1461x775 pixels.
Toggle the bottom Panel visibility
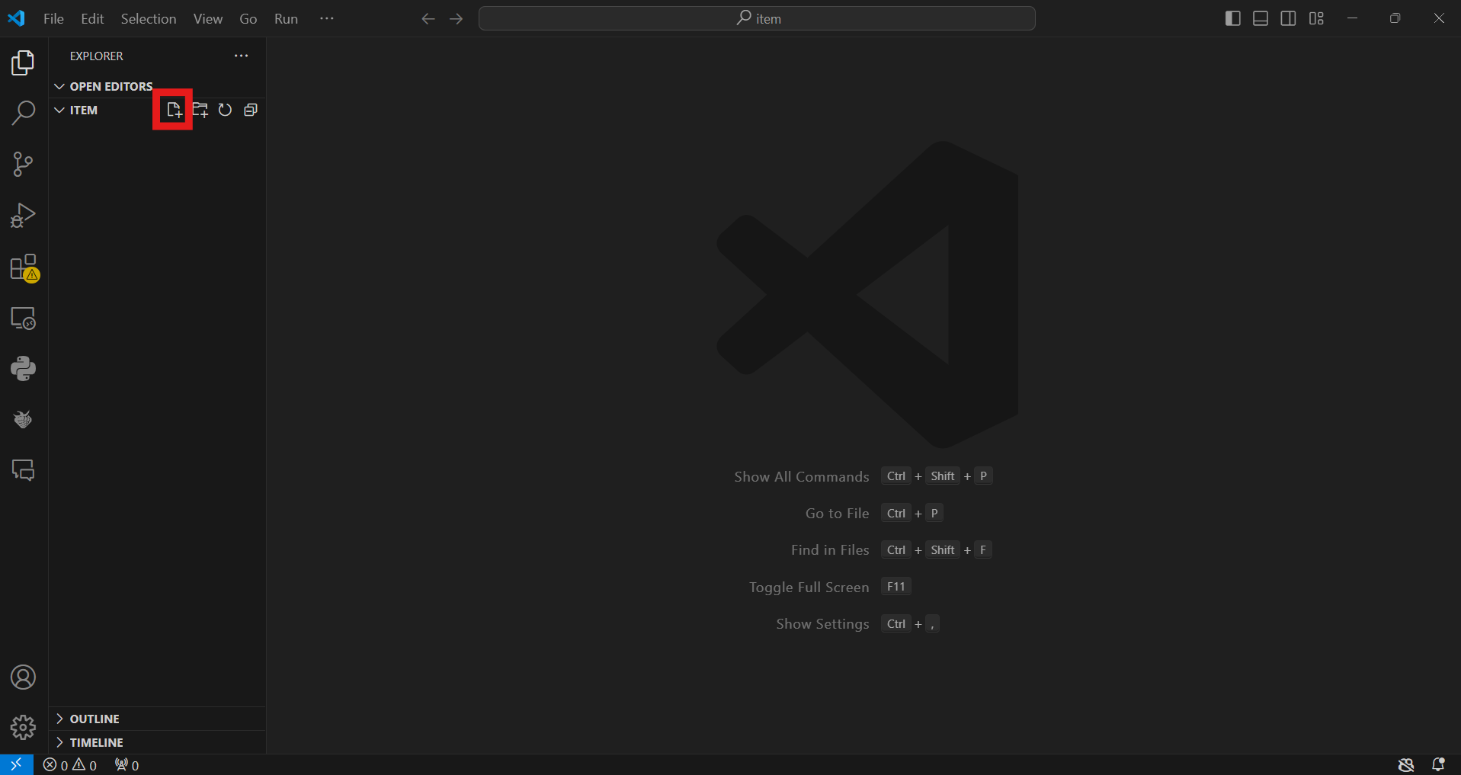click(1261, 18)
